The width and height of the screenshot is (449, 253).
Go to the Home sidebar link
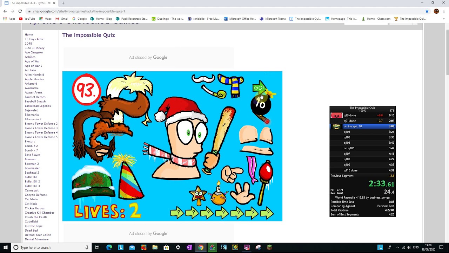[x=29, y=34]
